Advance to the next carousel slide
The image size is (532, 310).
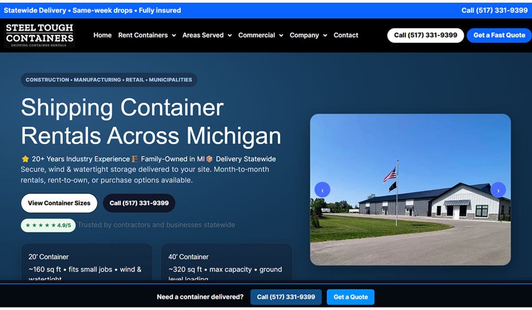coord(498,190)
